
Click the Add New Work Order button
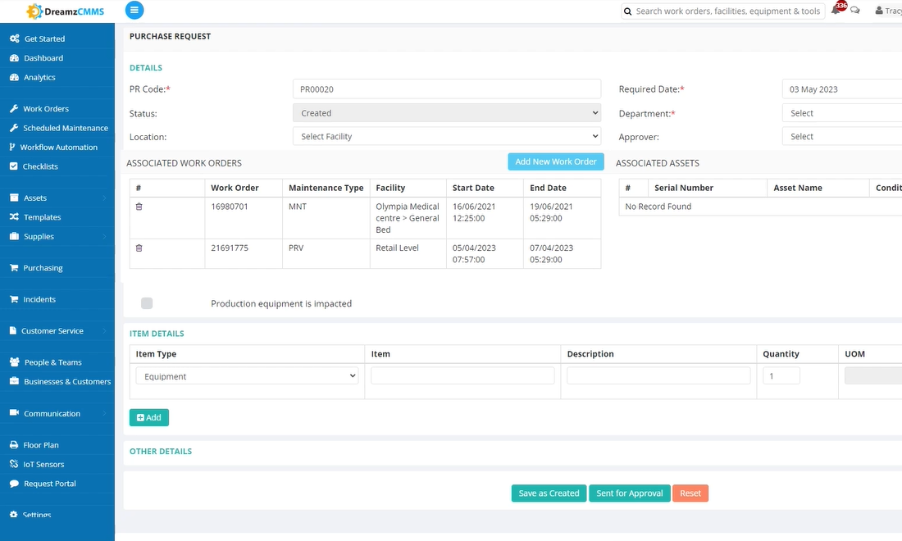pos(555,161)
